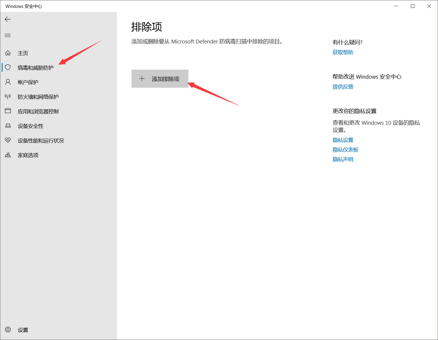Click the Microsoft Defender description text
Viewport: 438px width, 340px height.
point(207,42)
